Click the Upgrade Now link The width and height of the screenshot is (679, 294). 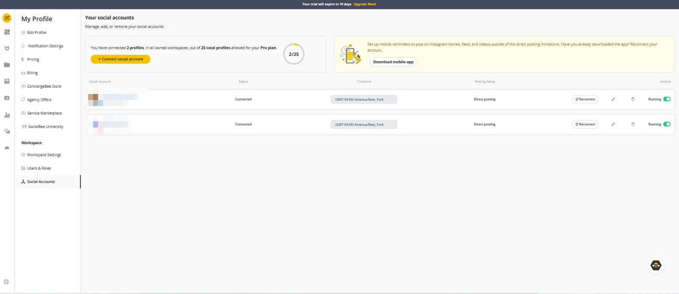point(365,4)
